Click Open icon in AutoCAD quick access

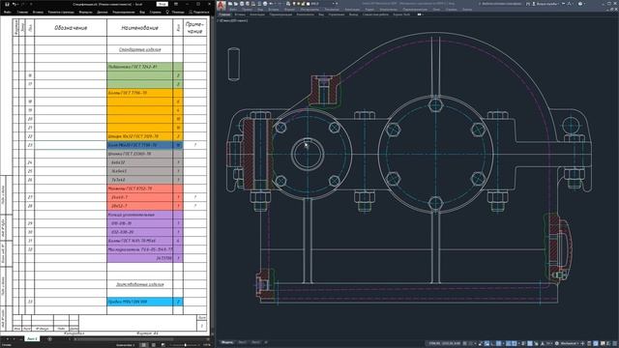236,4
